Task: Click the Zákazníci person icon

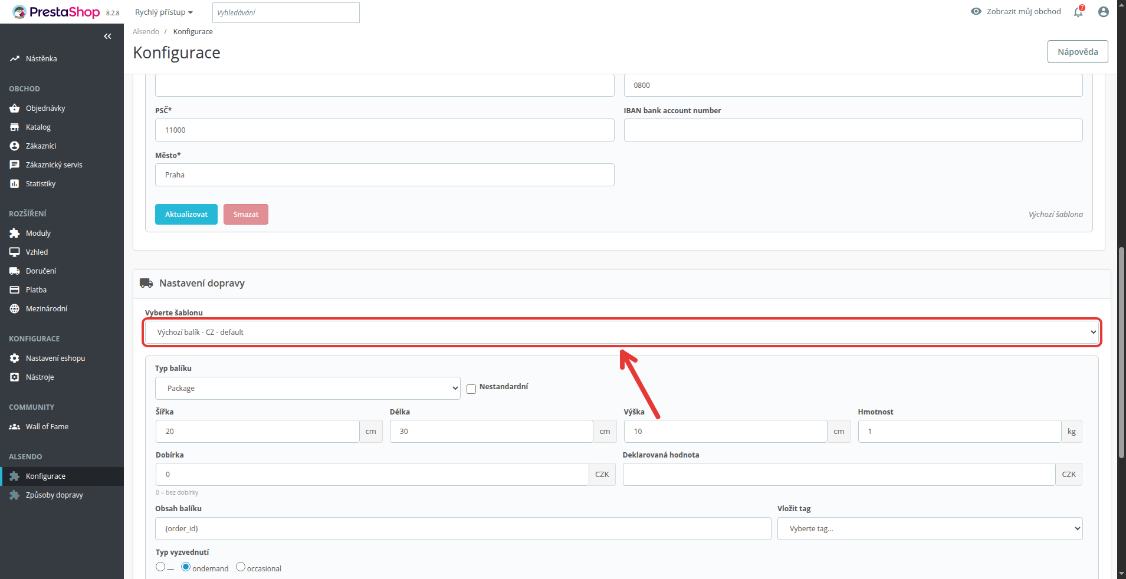Action: point(14,146)
